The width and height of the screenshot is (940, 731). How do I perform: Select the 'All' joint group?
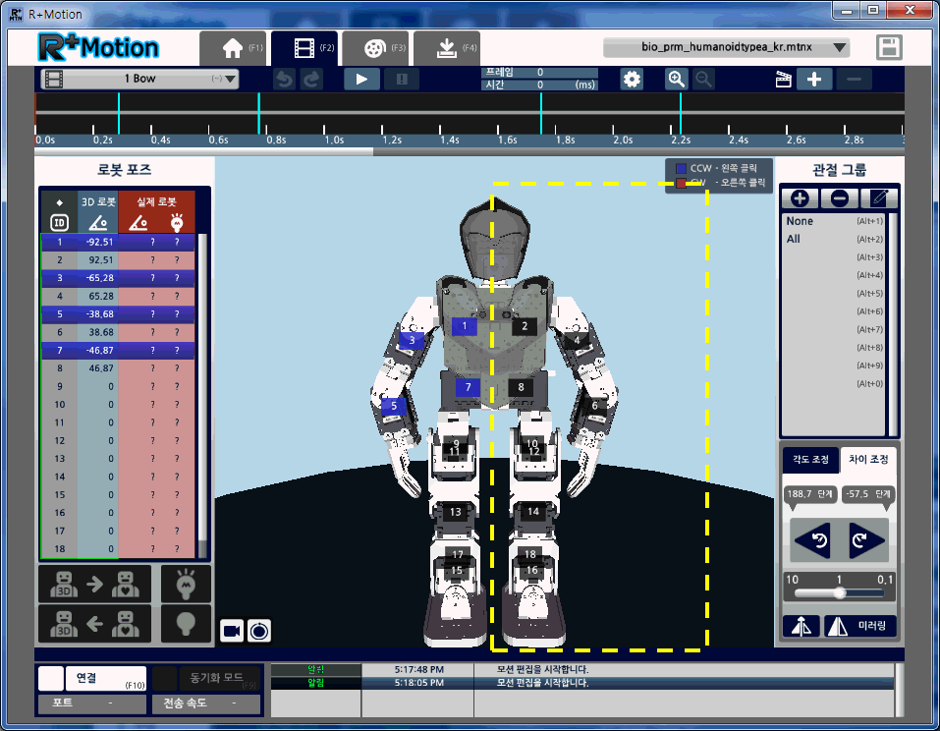tap(794, 239)
